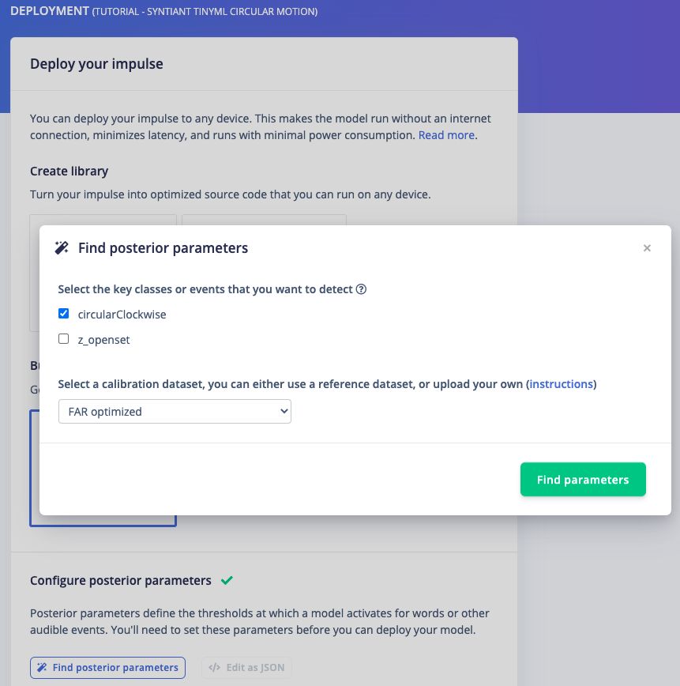
Task: Close the Find posterior parameters dialog
Action: pyautogui.click(x=647, y=248)
